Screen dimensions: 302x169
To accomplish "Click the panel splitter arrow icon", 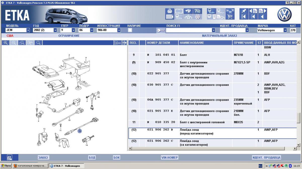I will point(124,43).
